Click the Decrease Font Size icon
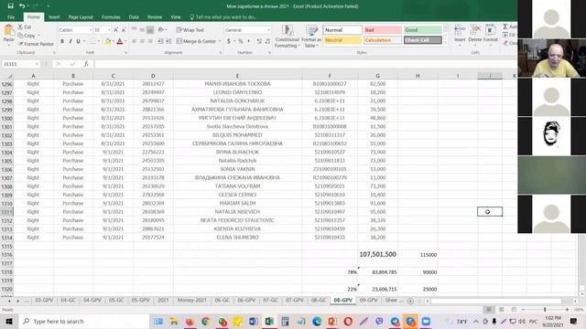Screen dimensions: 586x329 pos(124,30)
